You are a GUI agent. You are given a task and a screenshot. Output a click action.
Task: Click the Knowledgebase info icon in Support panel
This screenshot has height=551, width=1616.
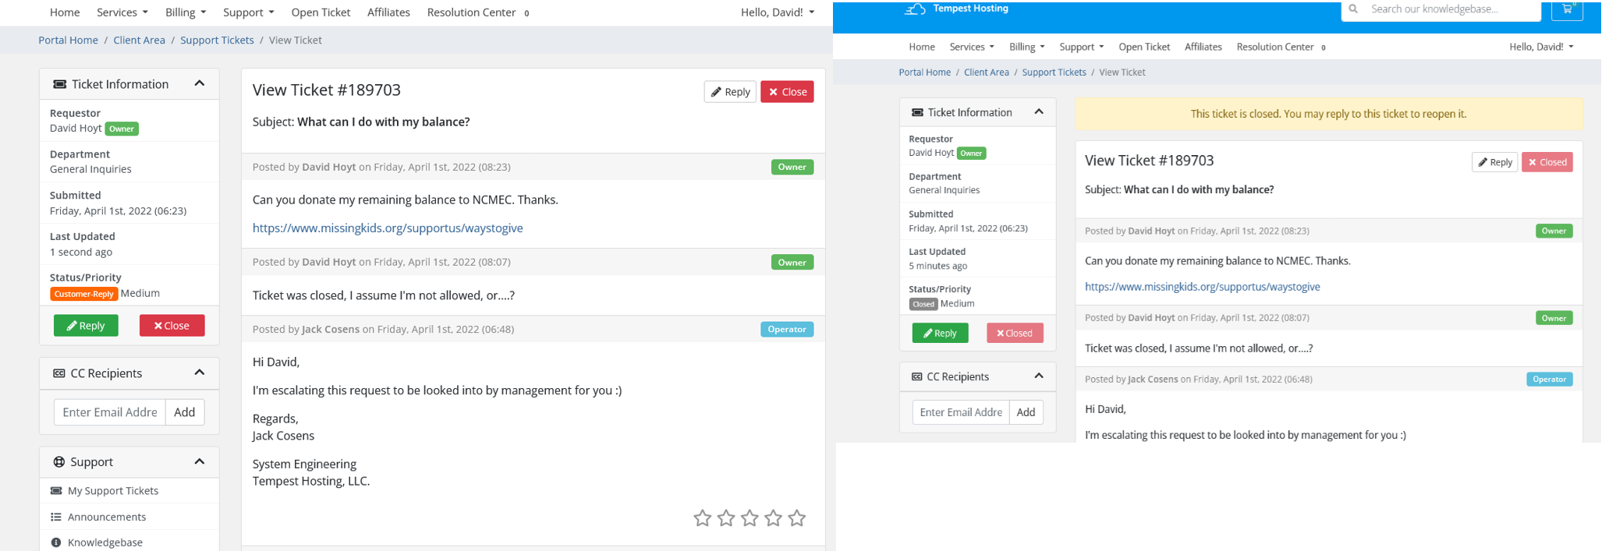pyautogui.click(x=56, y=542)
